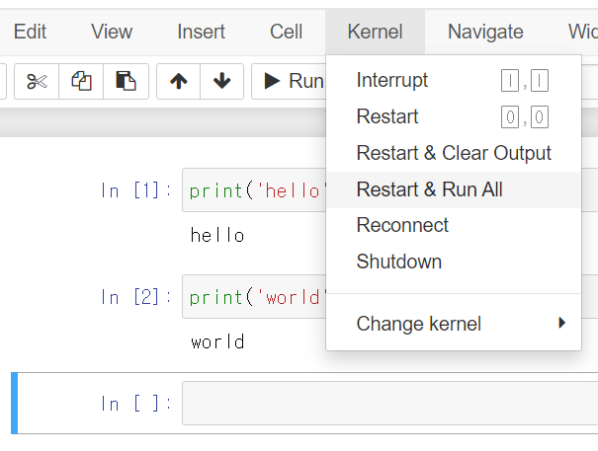Screen dimensions: 598x451
Task: Click into the empty code cell input
Action: (x=389, y=403)
